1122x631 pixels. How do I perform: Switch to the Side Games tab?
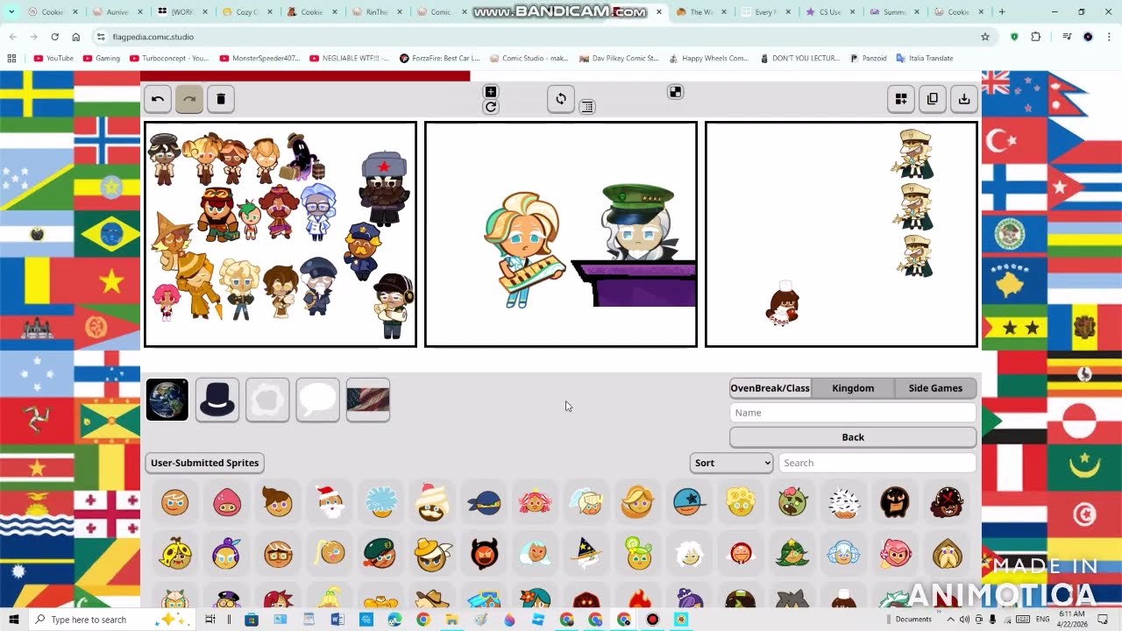pyautogui.click(x=935, y=388)
